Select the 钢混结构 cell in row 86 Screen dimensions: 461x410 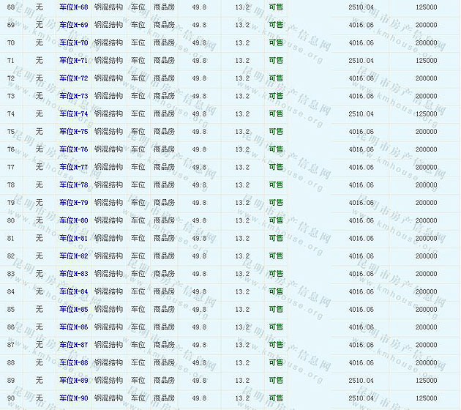point(108,327)
